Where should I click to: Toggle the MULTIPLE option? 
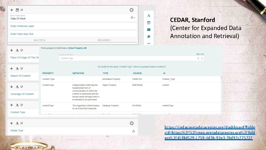pyautogui.click(x=40, y=40)
